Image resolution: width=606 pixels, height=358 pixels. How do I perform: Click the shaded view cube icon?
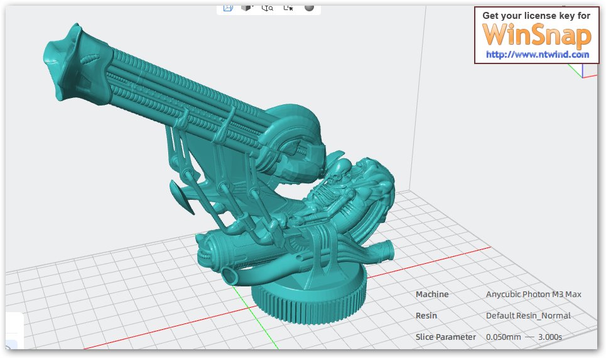coord(246,8)
